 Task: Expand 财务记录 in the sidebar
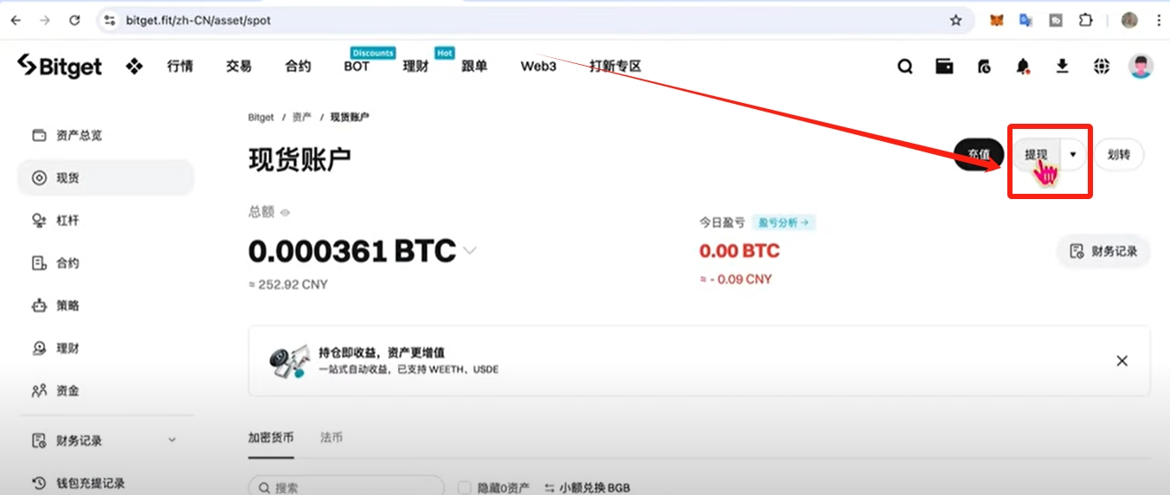click(172, 440)
